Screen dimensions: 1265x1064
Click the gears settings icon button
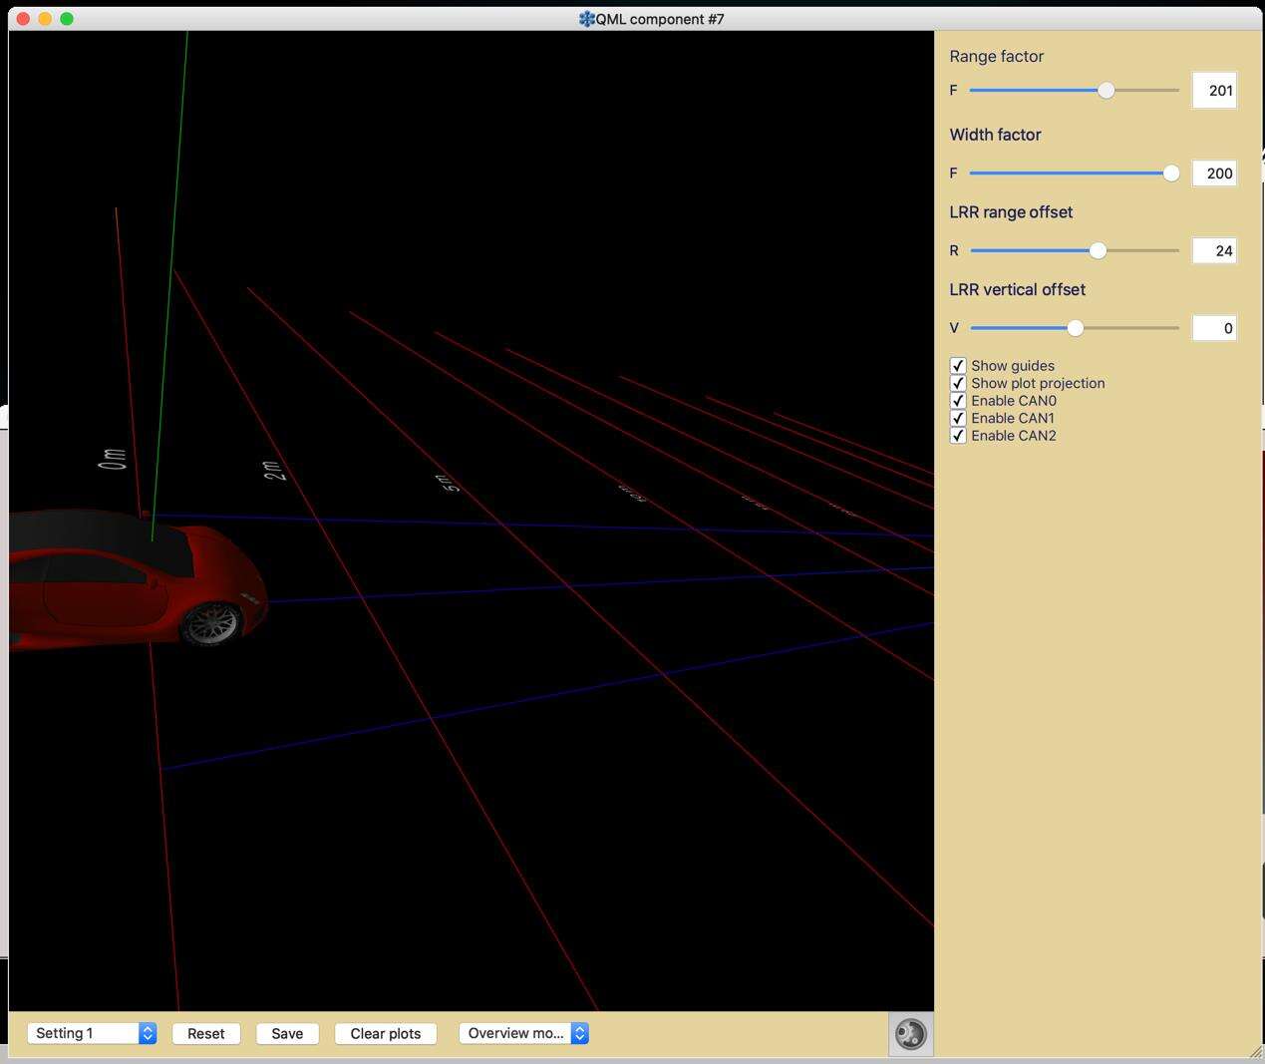[910, 1034]
